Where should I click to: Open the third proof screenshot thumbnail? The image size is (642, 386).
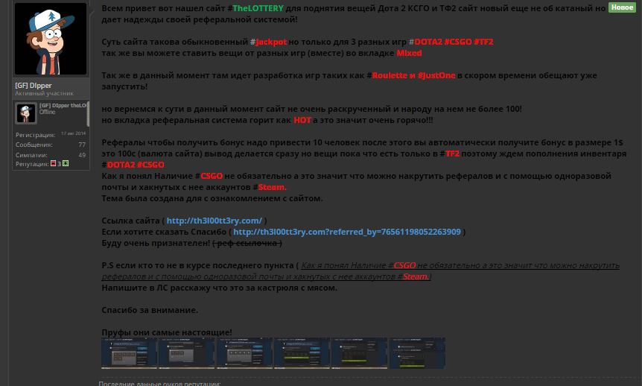(x=244, y=353)
